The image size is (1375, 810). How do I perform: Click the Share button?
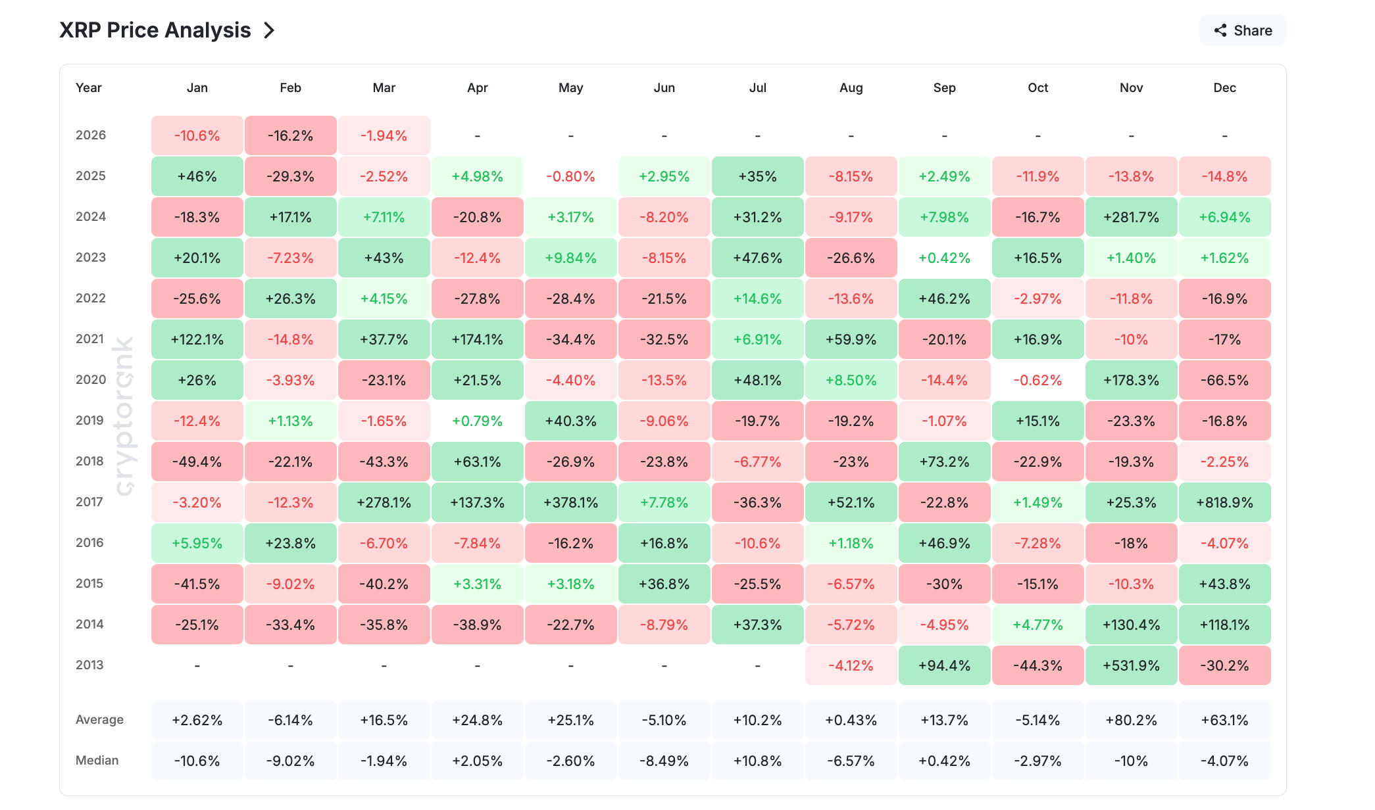coord(1243,30)
